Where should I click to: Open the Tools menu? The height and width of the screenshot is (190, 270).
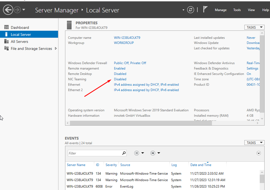237,10
